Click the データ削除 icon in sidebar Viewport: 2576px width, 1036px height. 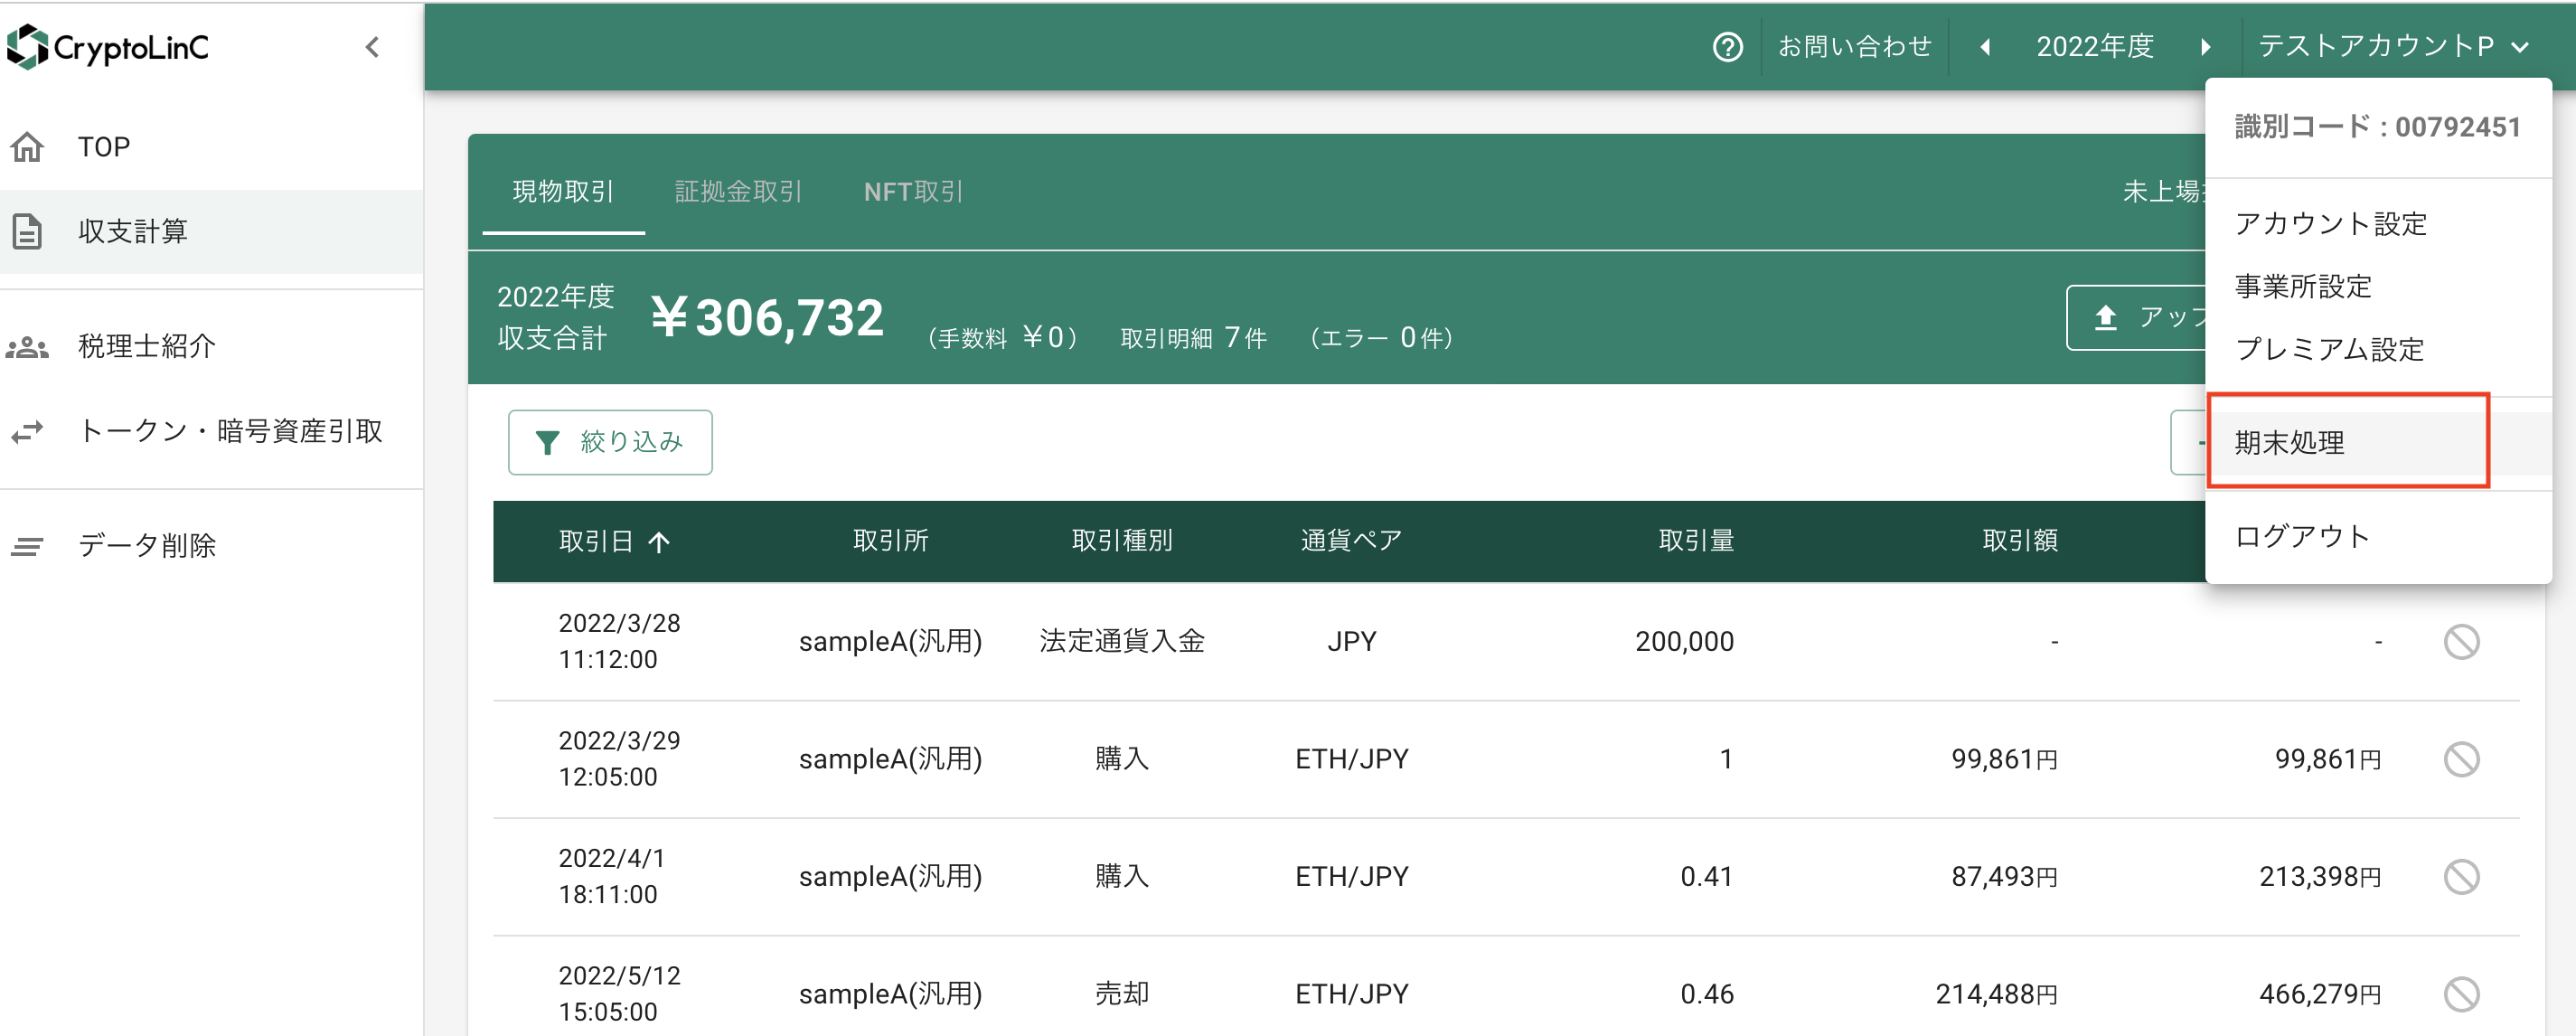coord(28,546)
